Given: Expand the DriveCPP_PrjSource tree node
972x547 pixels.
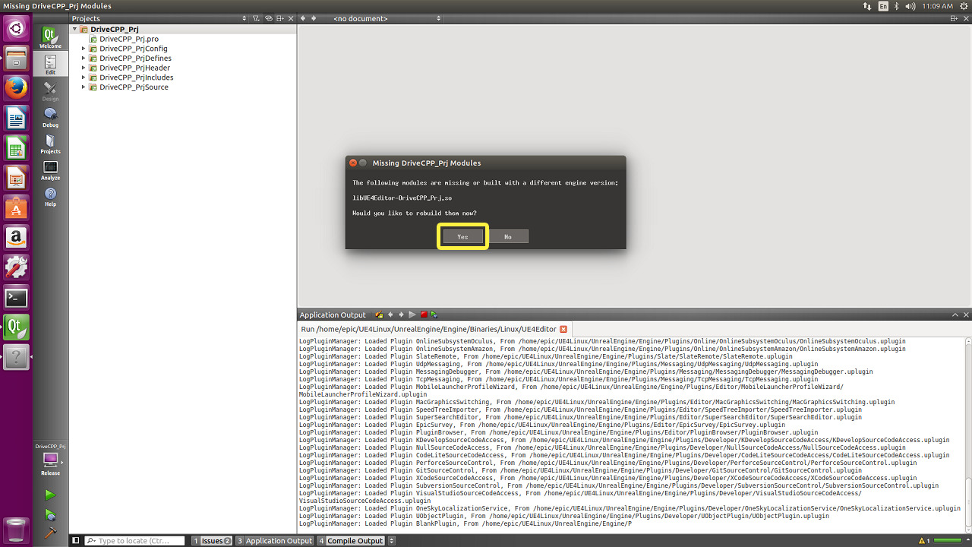Looking at the screenshot, I should pyautogui.click(x=84, y=87).
